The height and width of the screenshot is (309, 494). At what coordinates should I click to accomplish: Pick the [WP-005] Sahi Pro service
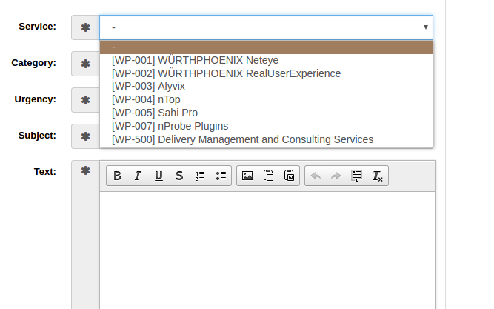point(266,113)
